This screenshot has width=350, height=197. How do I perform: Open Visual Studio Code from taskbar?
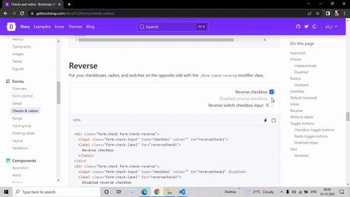(182, 192)
